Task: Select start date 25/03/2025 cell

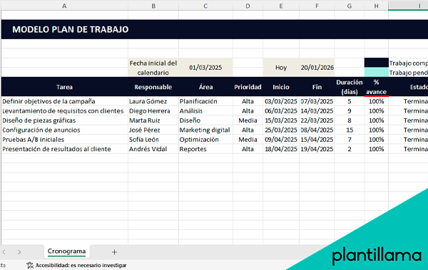Action: pos(281,130)
